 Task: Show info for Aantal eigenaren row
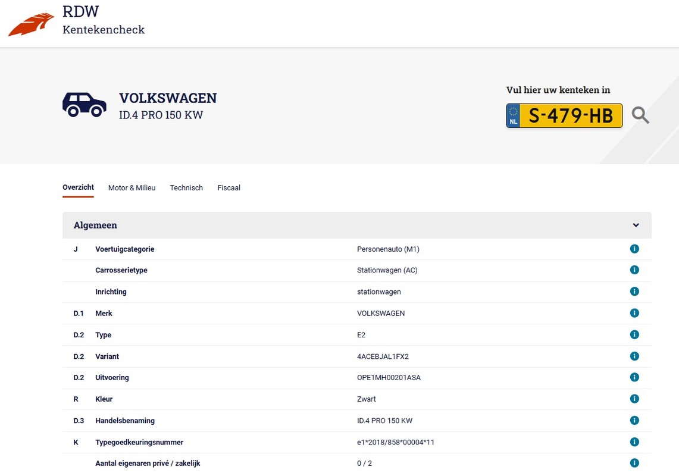pos(634,463)
